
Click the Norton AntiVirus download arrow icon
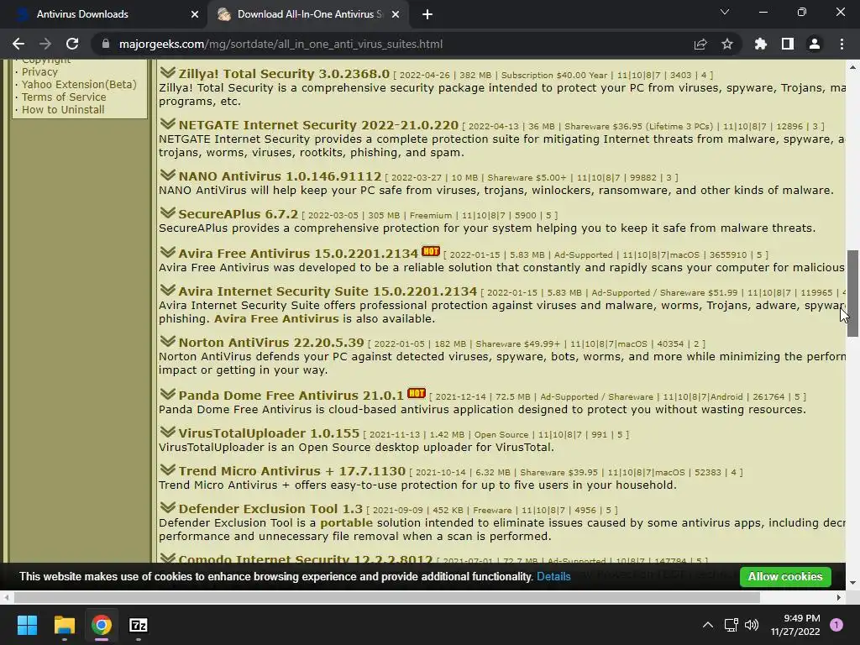pyautogui.click(x=167, y=341)
